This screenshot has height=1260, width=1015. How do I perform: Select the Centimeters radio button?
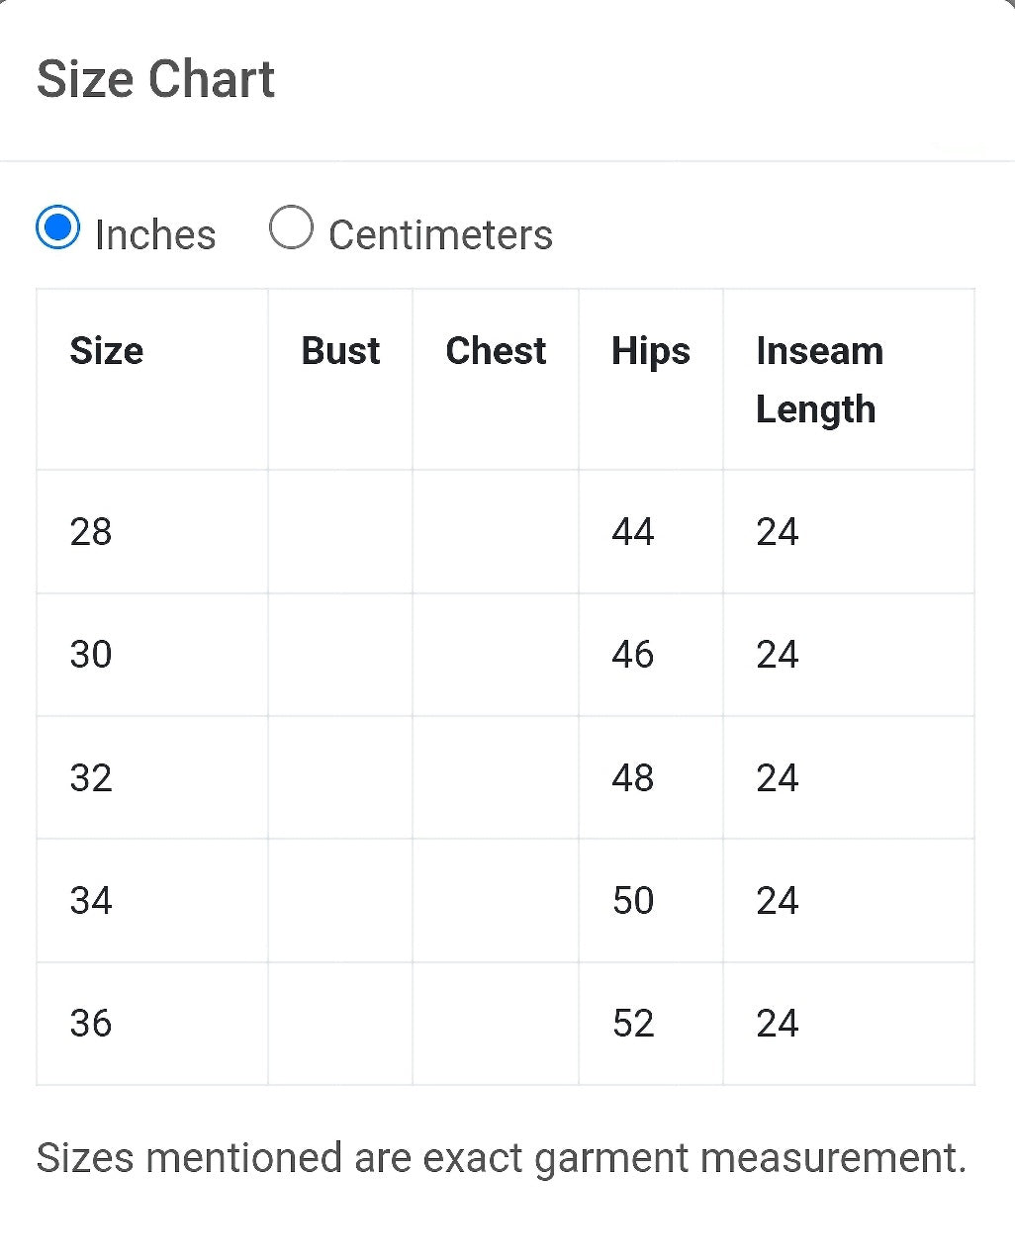[x=291, y=227]
